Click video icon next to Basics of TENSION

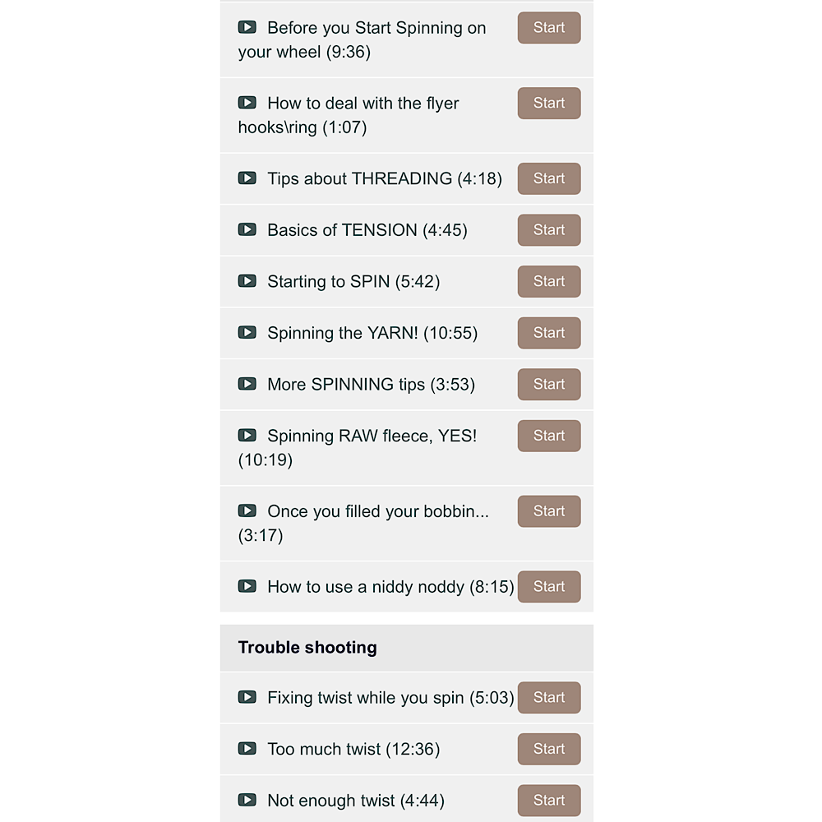(x=247, y=229)
